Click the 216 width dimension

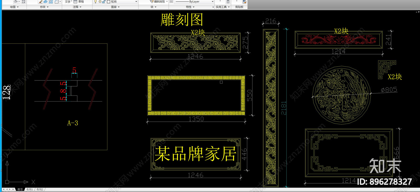pyautogui.click(x=271, y=21)
